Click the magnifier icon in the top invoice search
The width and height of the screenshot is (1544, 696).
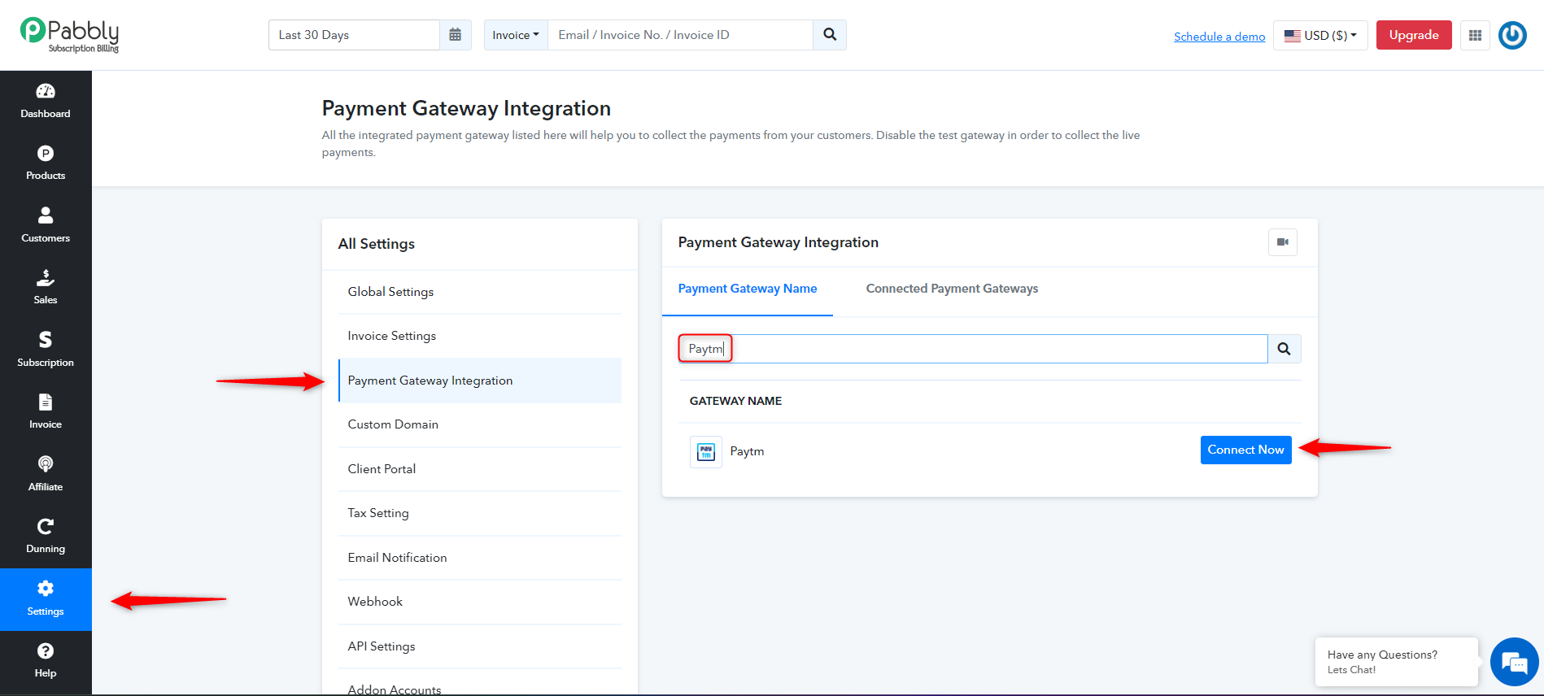(x=830, y=35)
